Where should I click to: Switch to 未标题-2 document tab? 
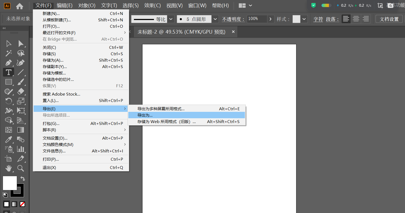[x=181, y=32]
